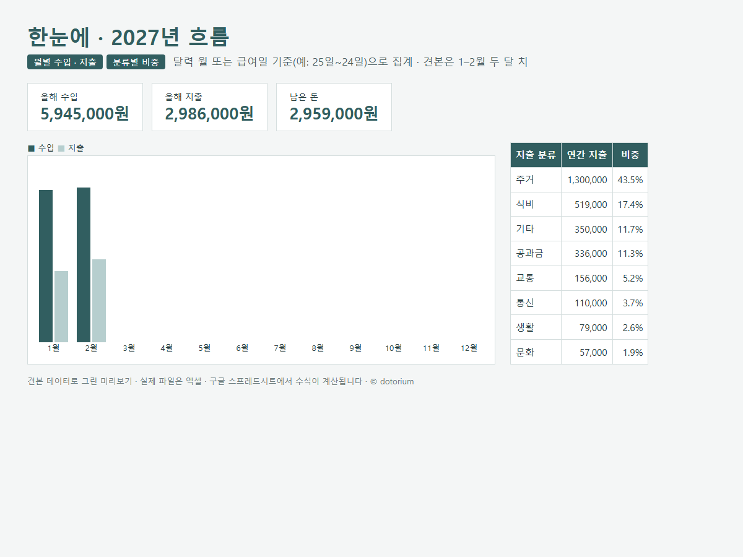
Task: Click the '9월' chart axis label
Action: pyautogui.click(x=355, y=348)
